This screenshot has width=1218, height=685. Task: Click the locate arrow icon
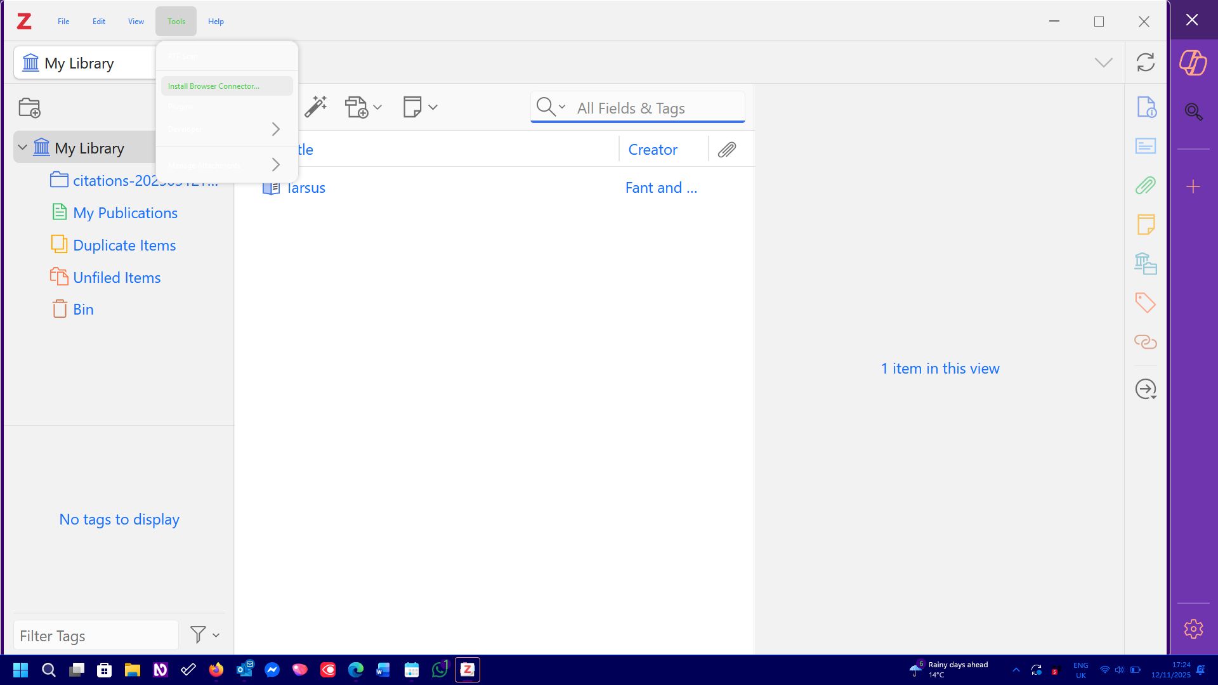(x=1145, y=389)
